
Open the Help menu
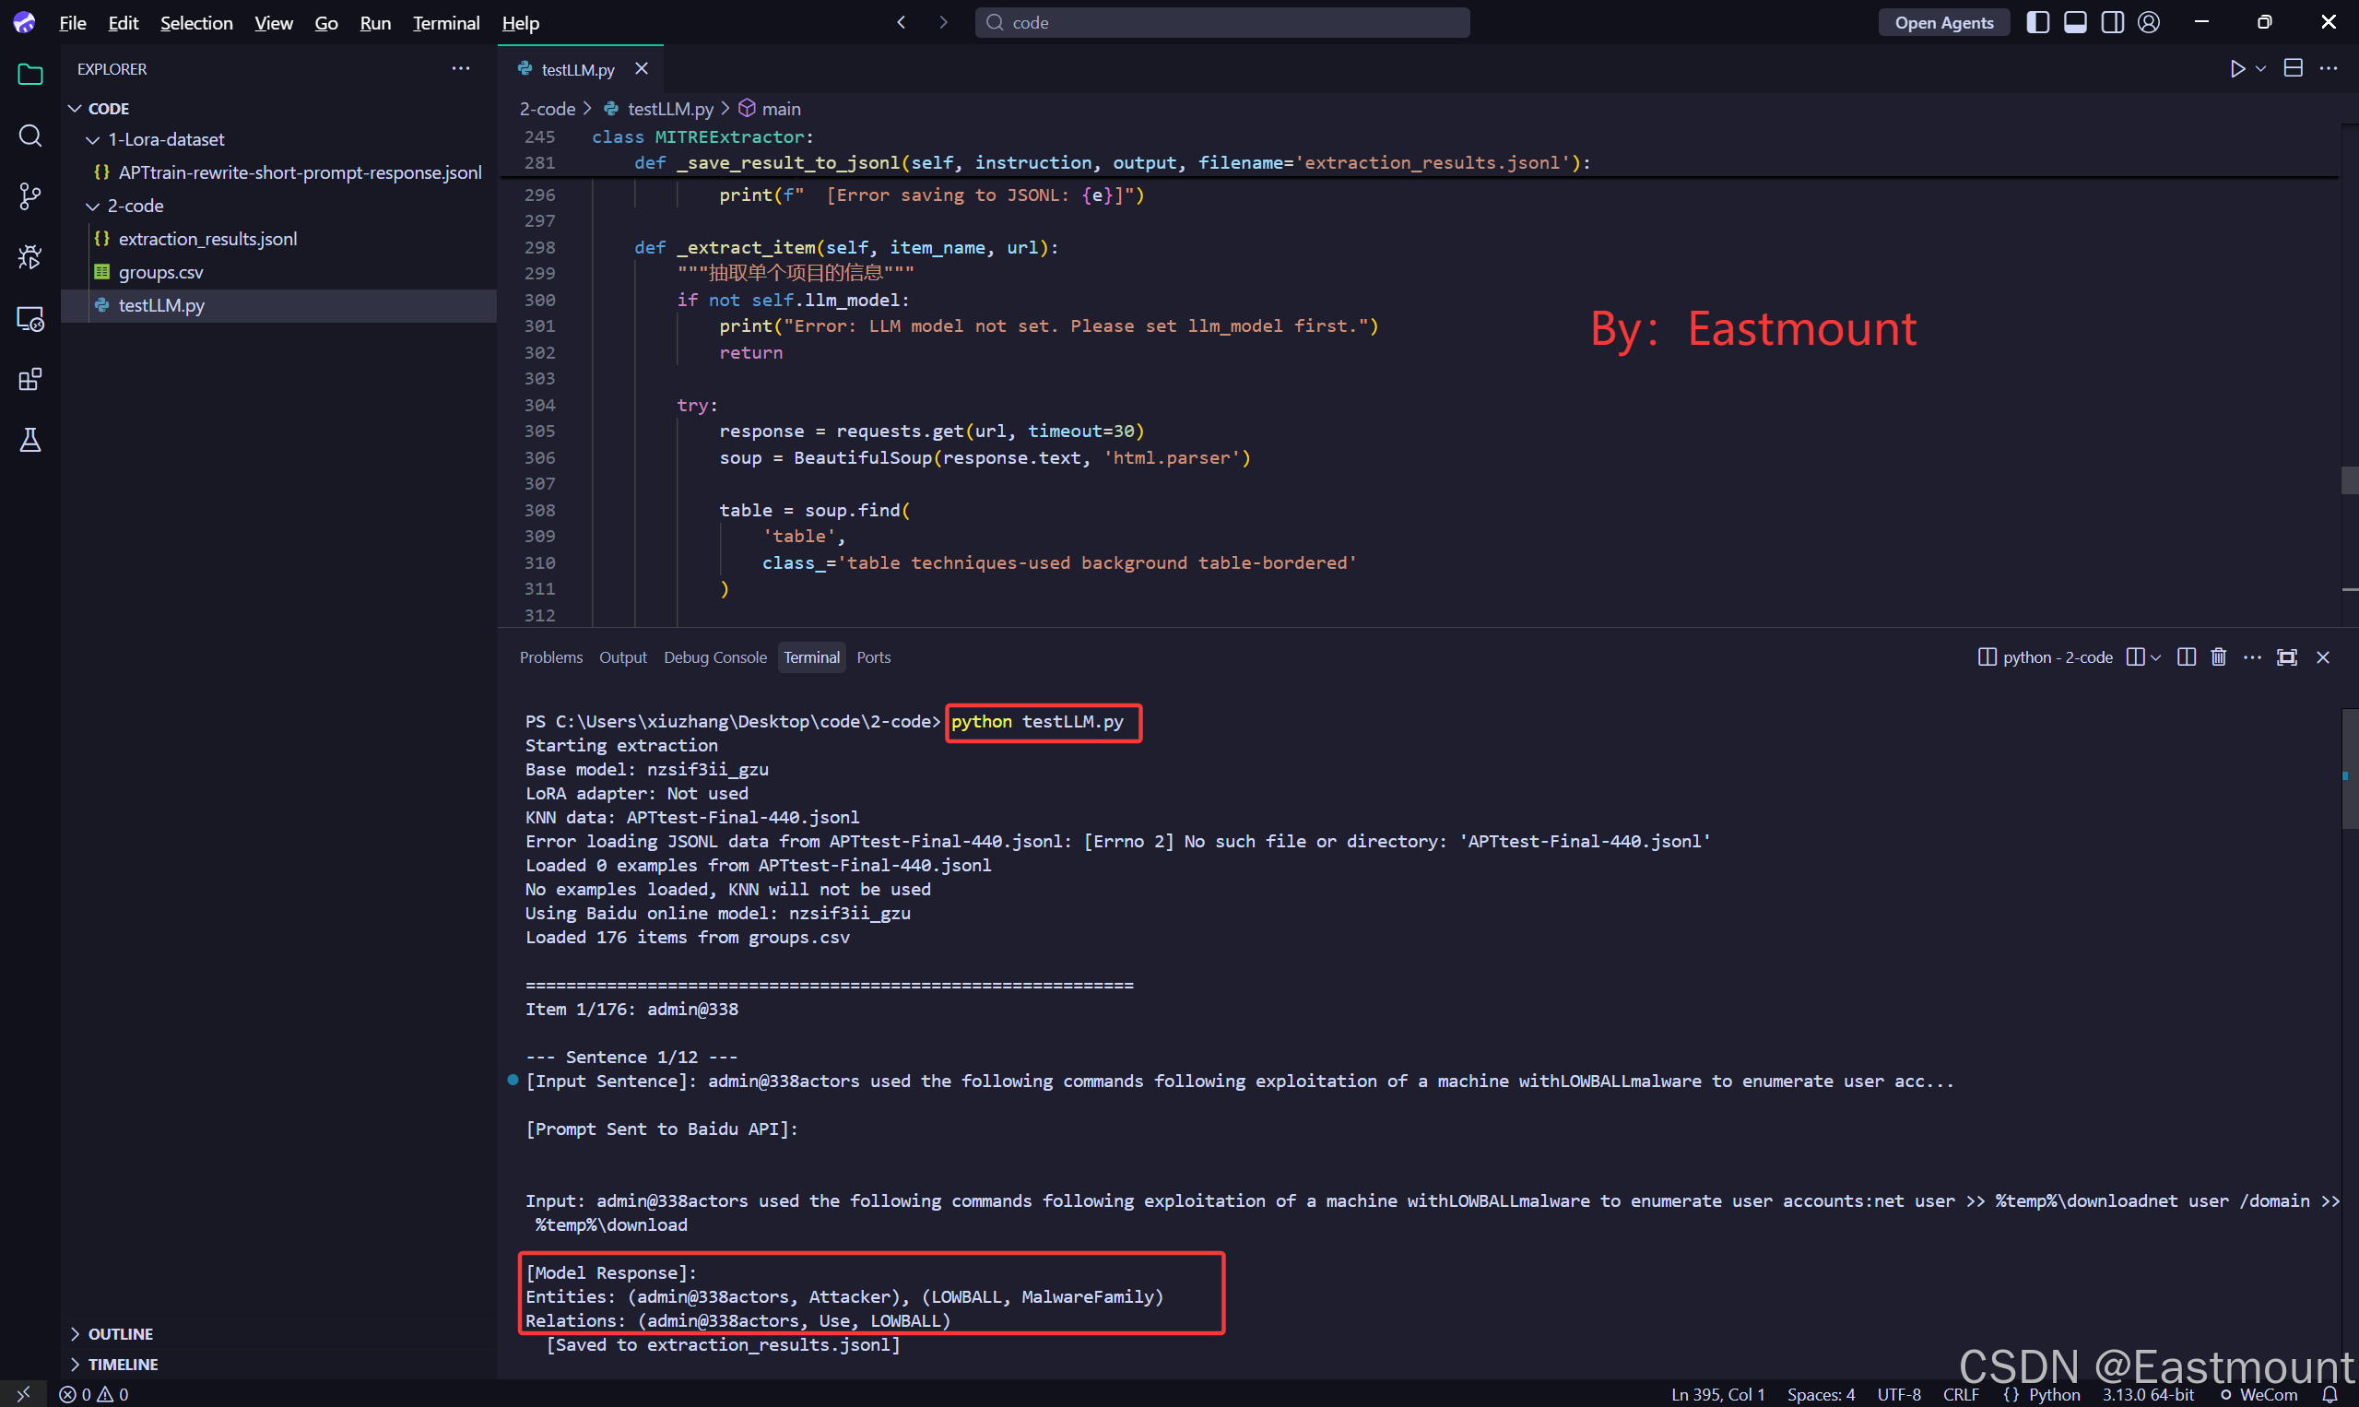click(x=520, y=22)
